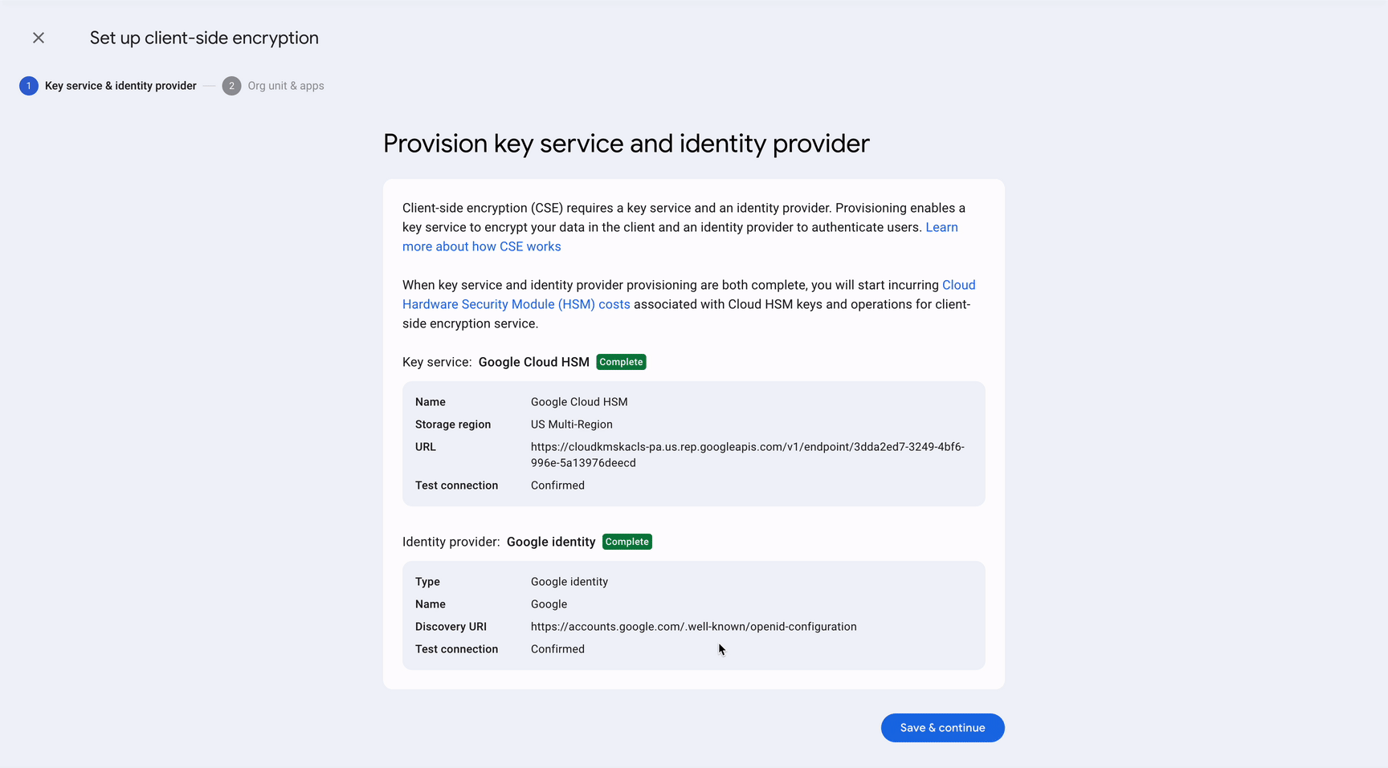Click Set up client-side encryption title
The height and width of the screenshot is (768, 1388).
[204, 38]
